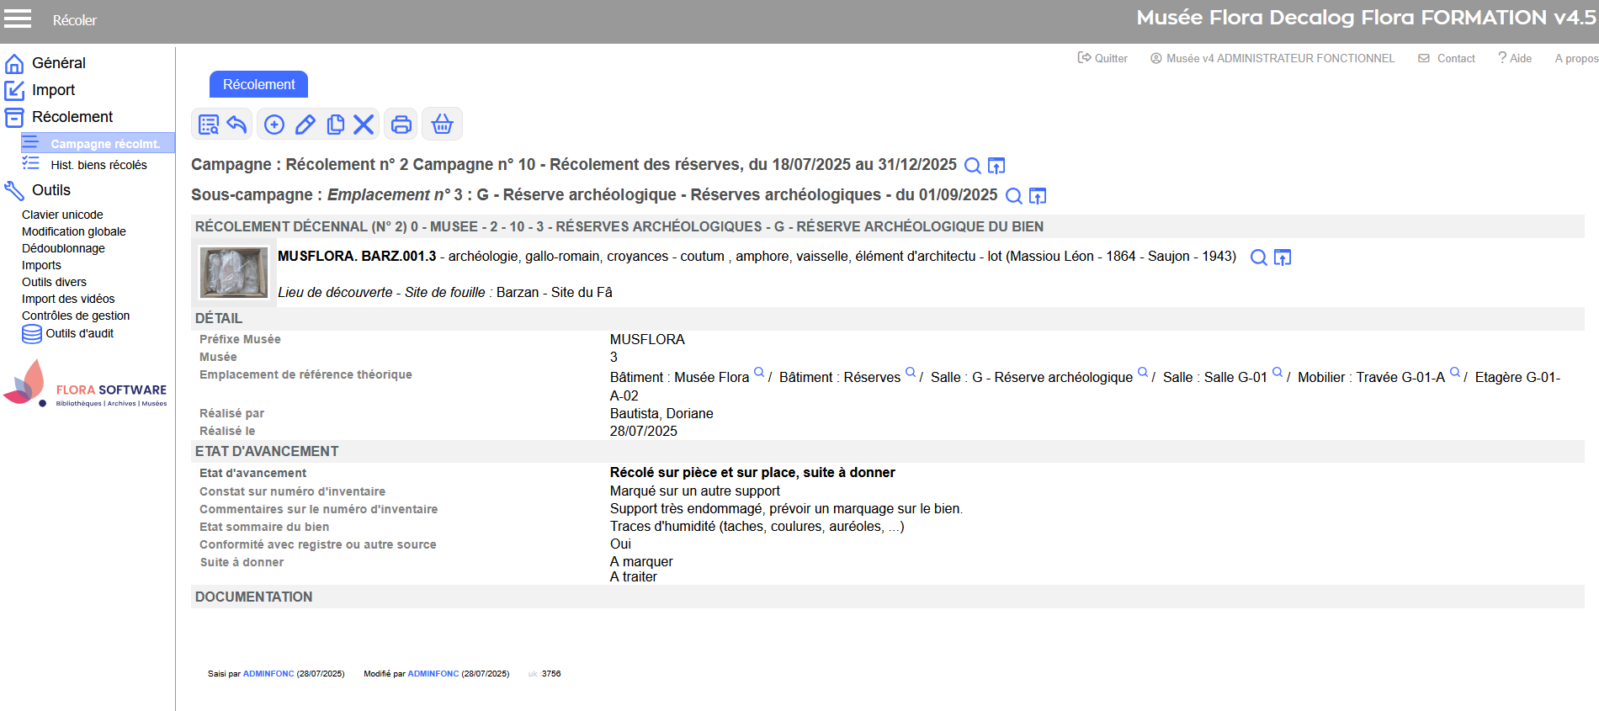
Task: Collapse the Outils sidebar section
Action: (50, 190)
